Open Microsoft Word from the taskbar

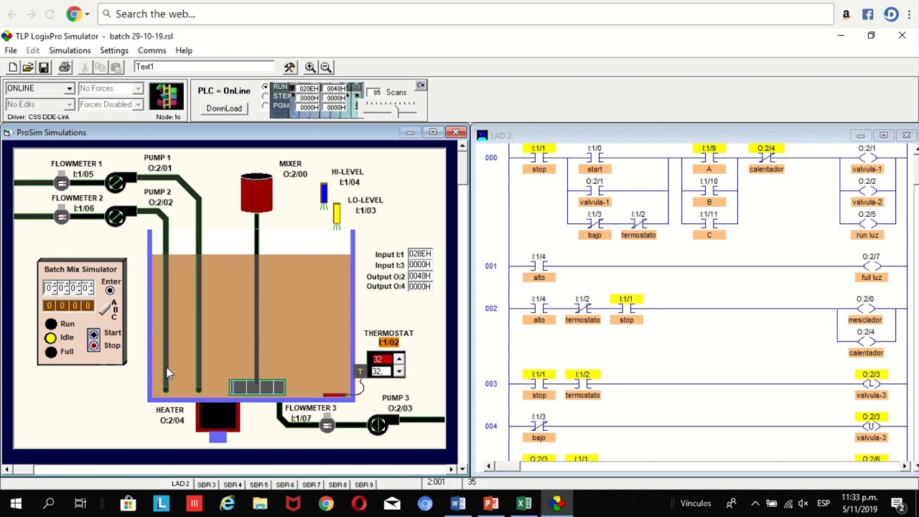(458, 503)
